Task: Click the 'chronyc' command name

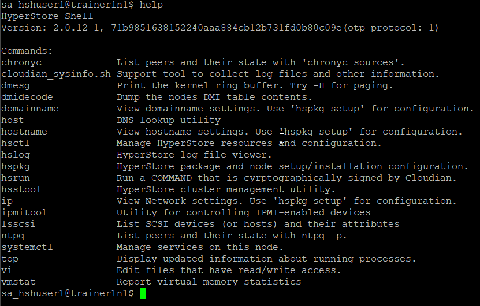Action: tap(21, 62)
